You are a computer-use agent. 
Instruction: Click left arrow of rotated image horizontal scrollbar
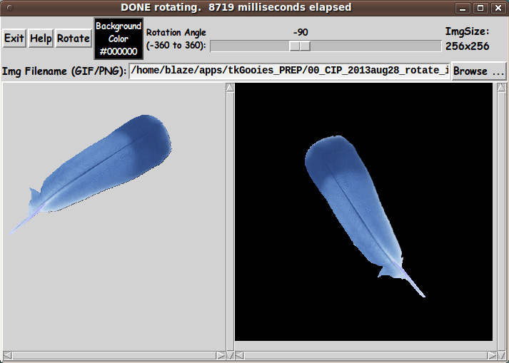point(240,354)
